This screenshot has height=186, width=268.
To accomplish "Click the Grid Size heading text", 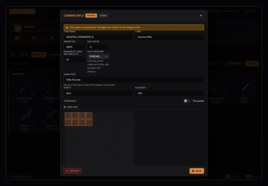I will point(72,107).
